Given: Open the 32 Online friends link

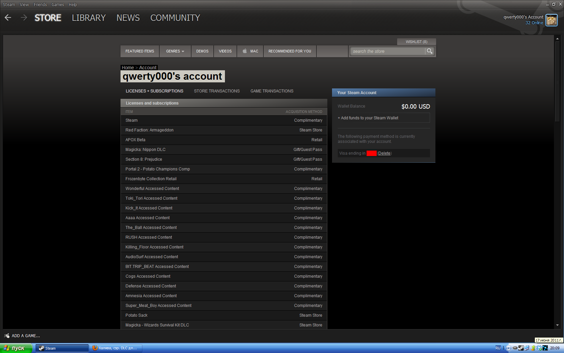Looking at the screenshot, I should 534,23.
